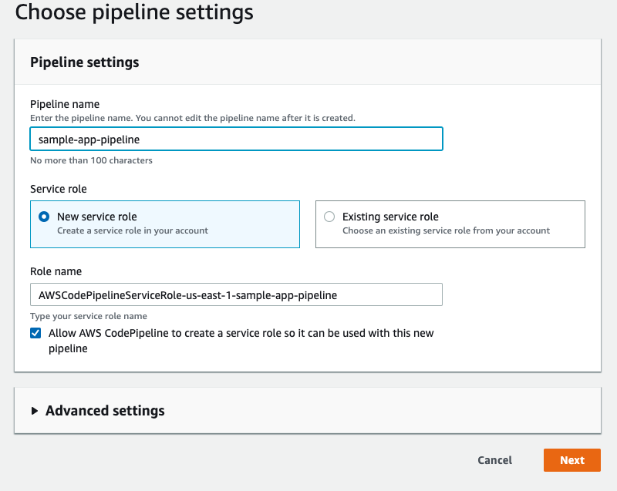Click the 'Role name' field label
The width and height of the screenshot is (617, 491).
tap(56, 271)
